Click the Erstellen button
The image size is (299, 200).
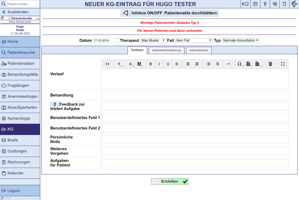[170, 181]
